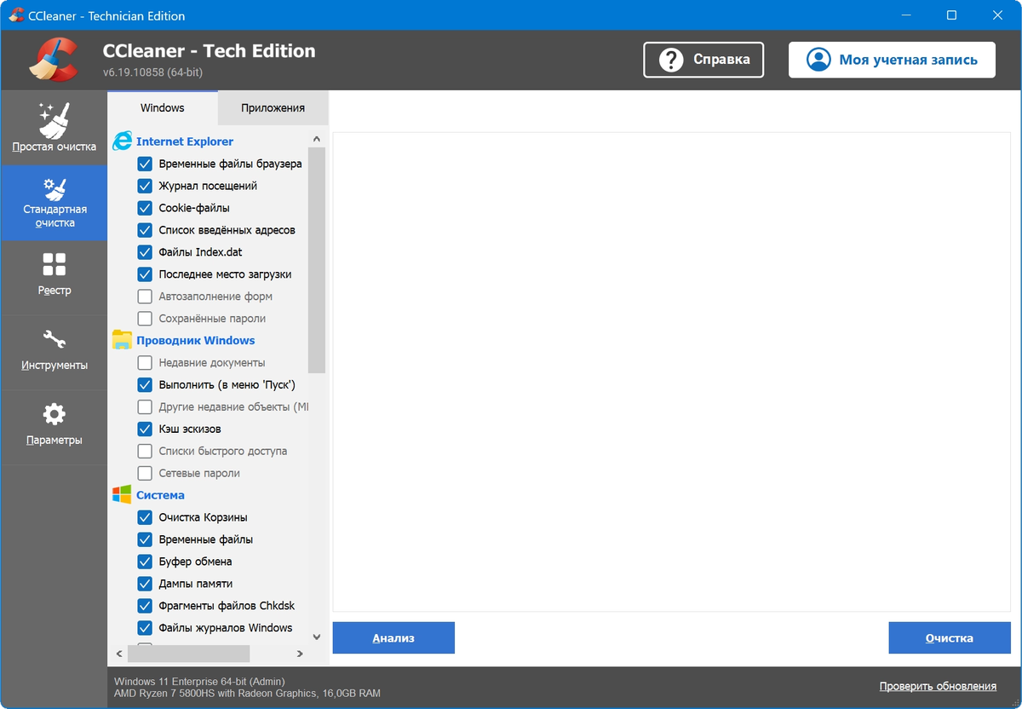Start Анализ
The height and width of the screenshot is (709, 1022).
click(393, 637)
